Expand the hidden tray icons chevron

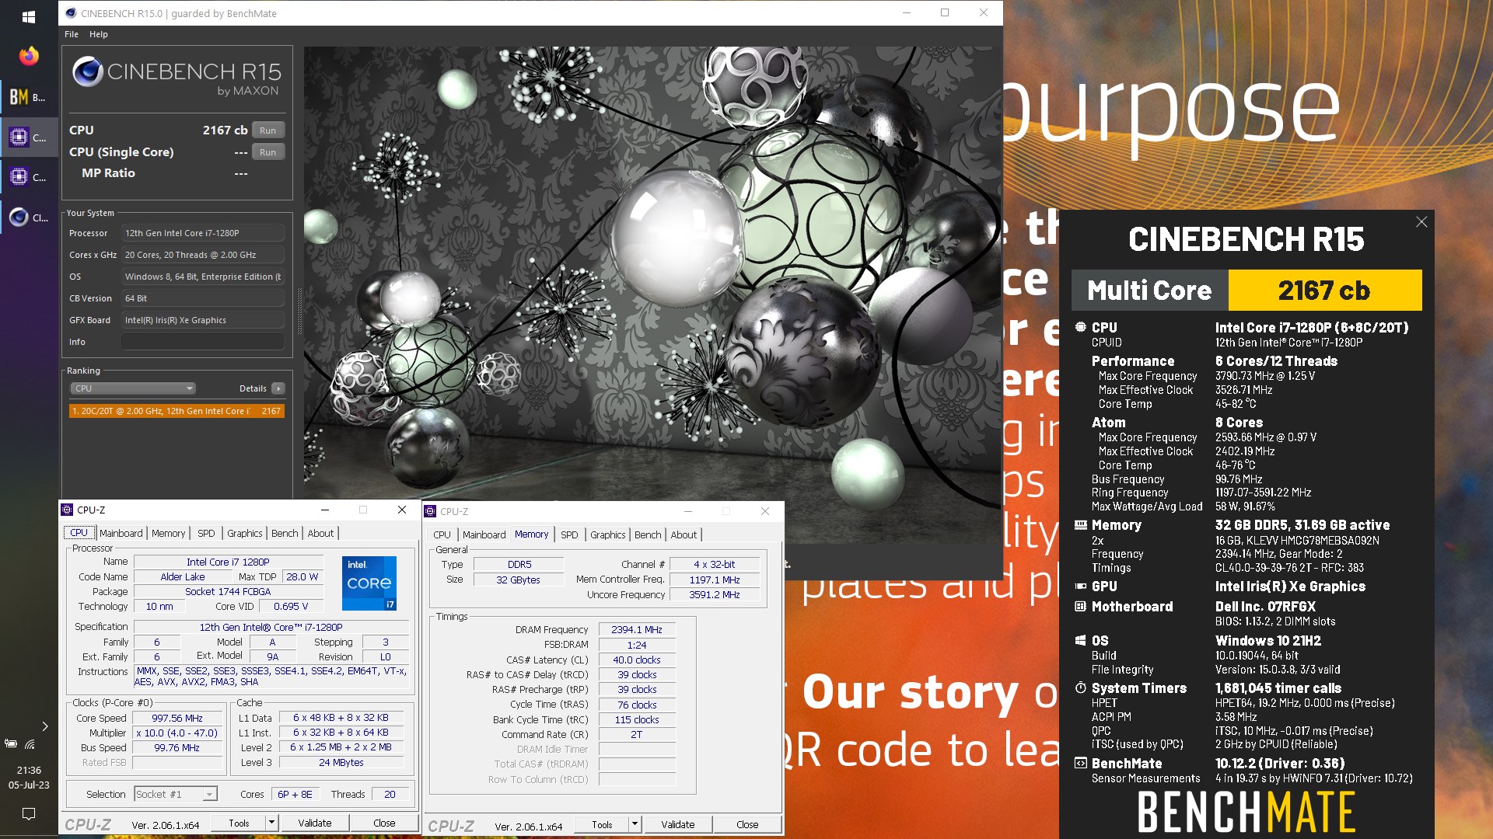coord(45,726)
